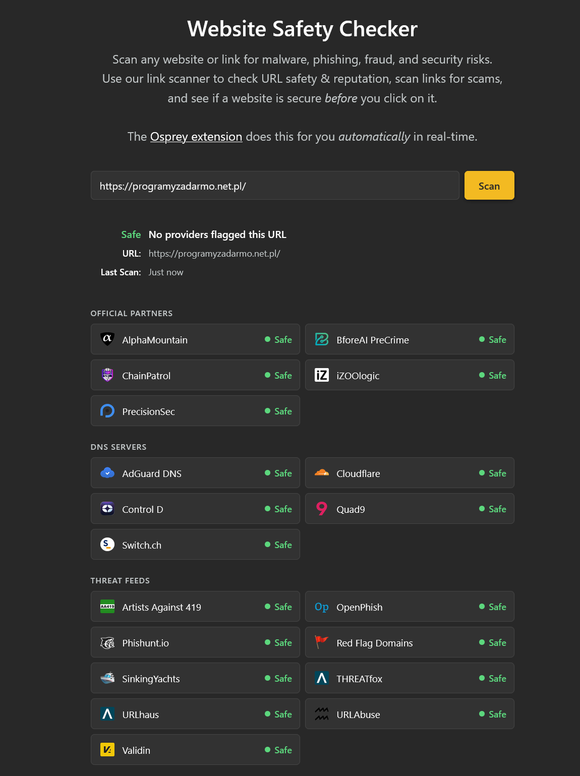Click the green Safe verdict label
The image size is (580, 776).
tap(131, 234)
